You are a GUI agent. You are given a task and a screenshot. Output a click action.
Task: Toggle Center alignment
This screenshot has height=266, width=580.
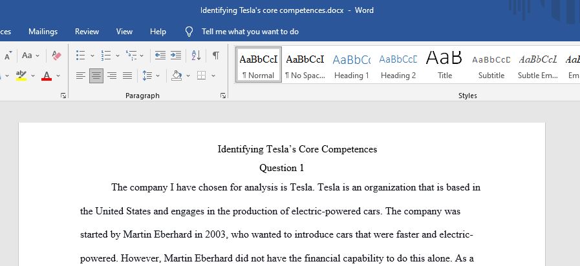96,76
